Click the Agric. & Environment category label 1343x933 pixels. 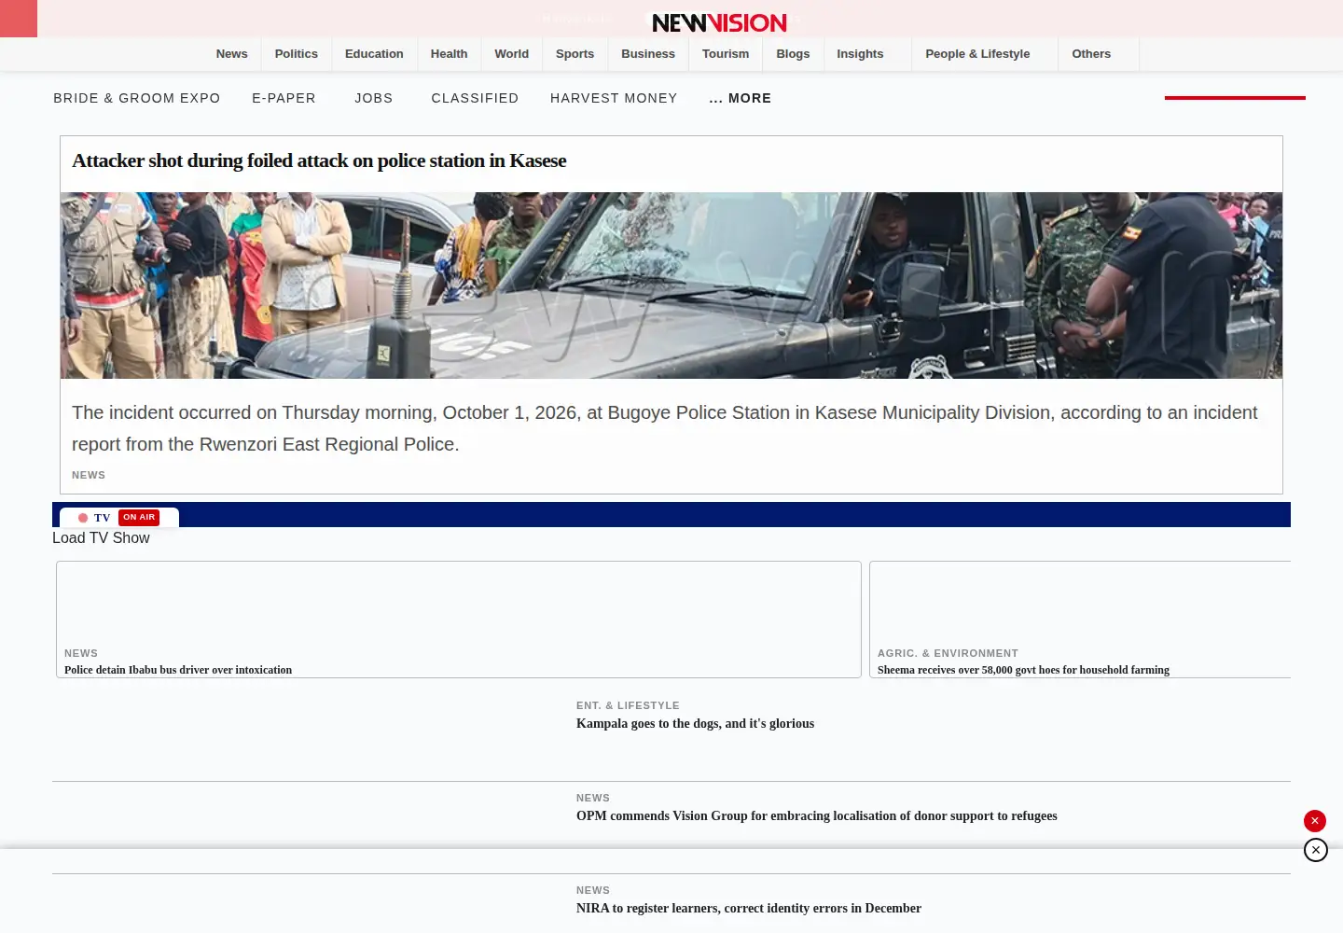click(948, 653)
